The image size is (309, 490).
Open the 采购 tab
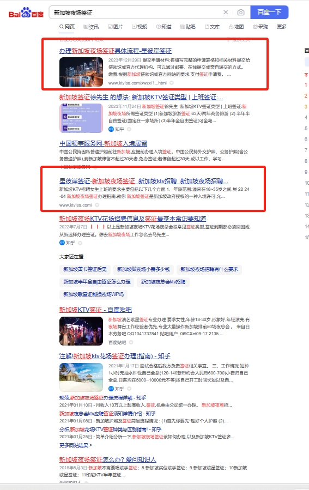(x=260, y=27)
